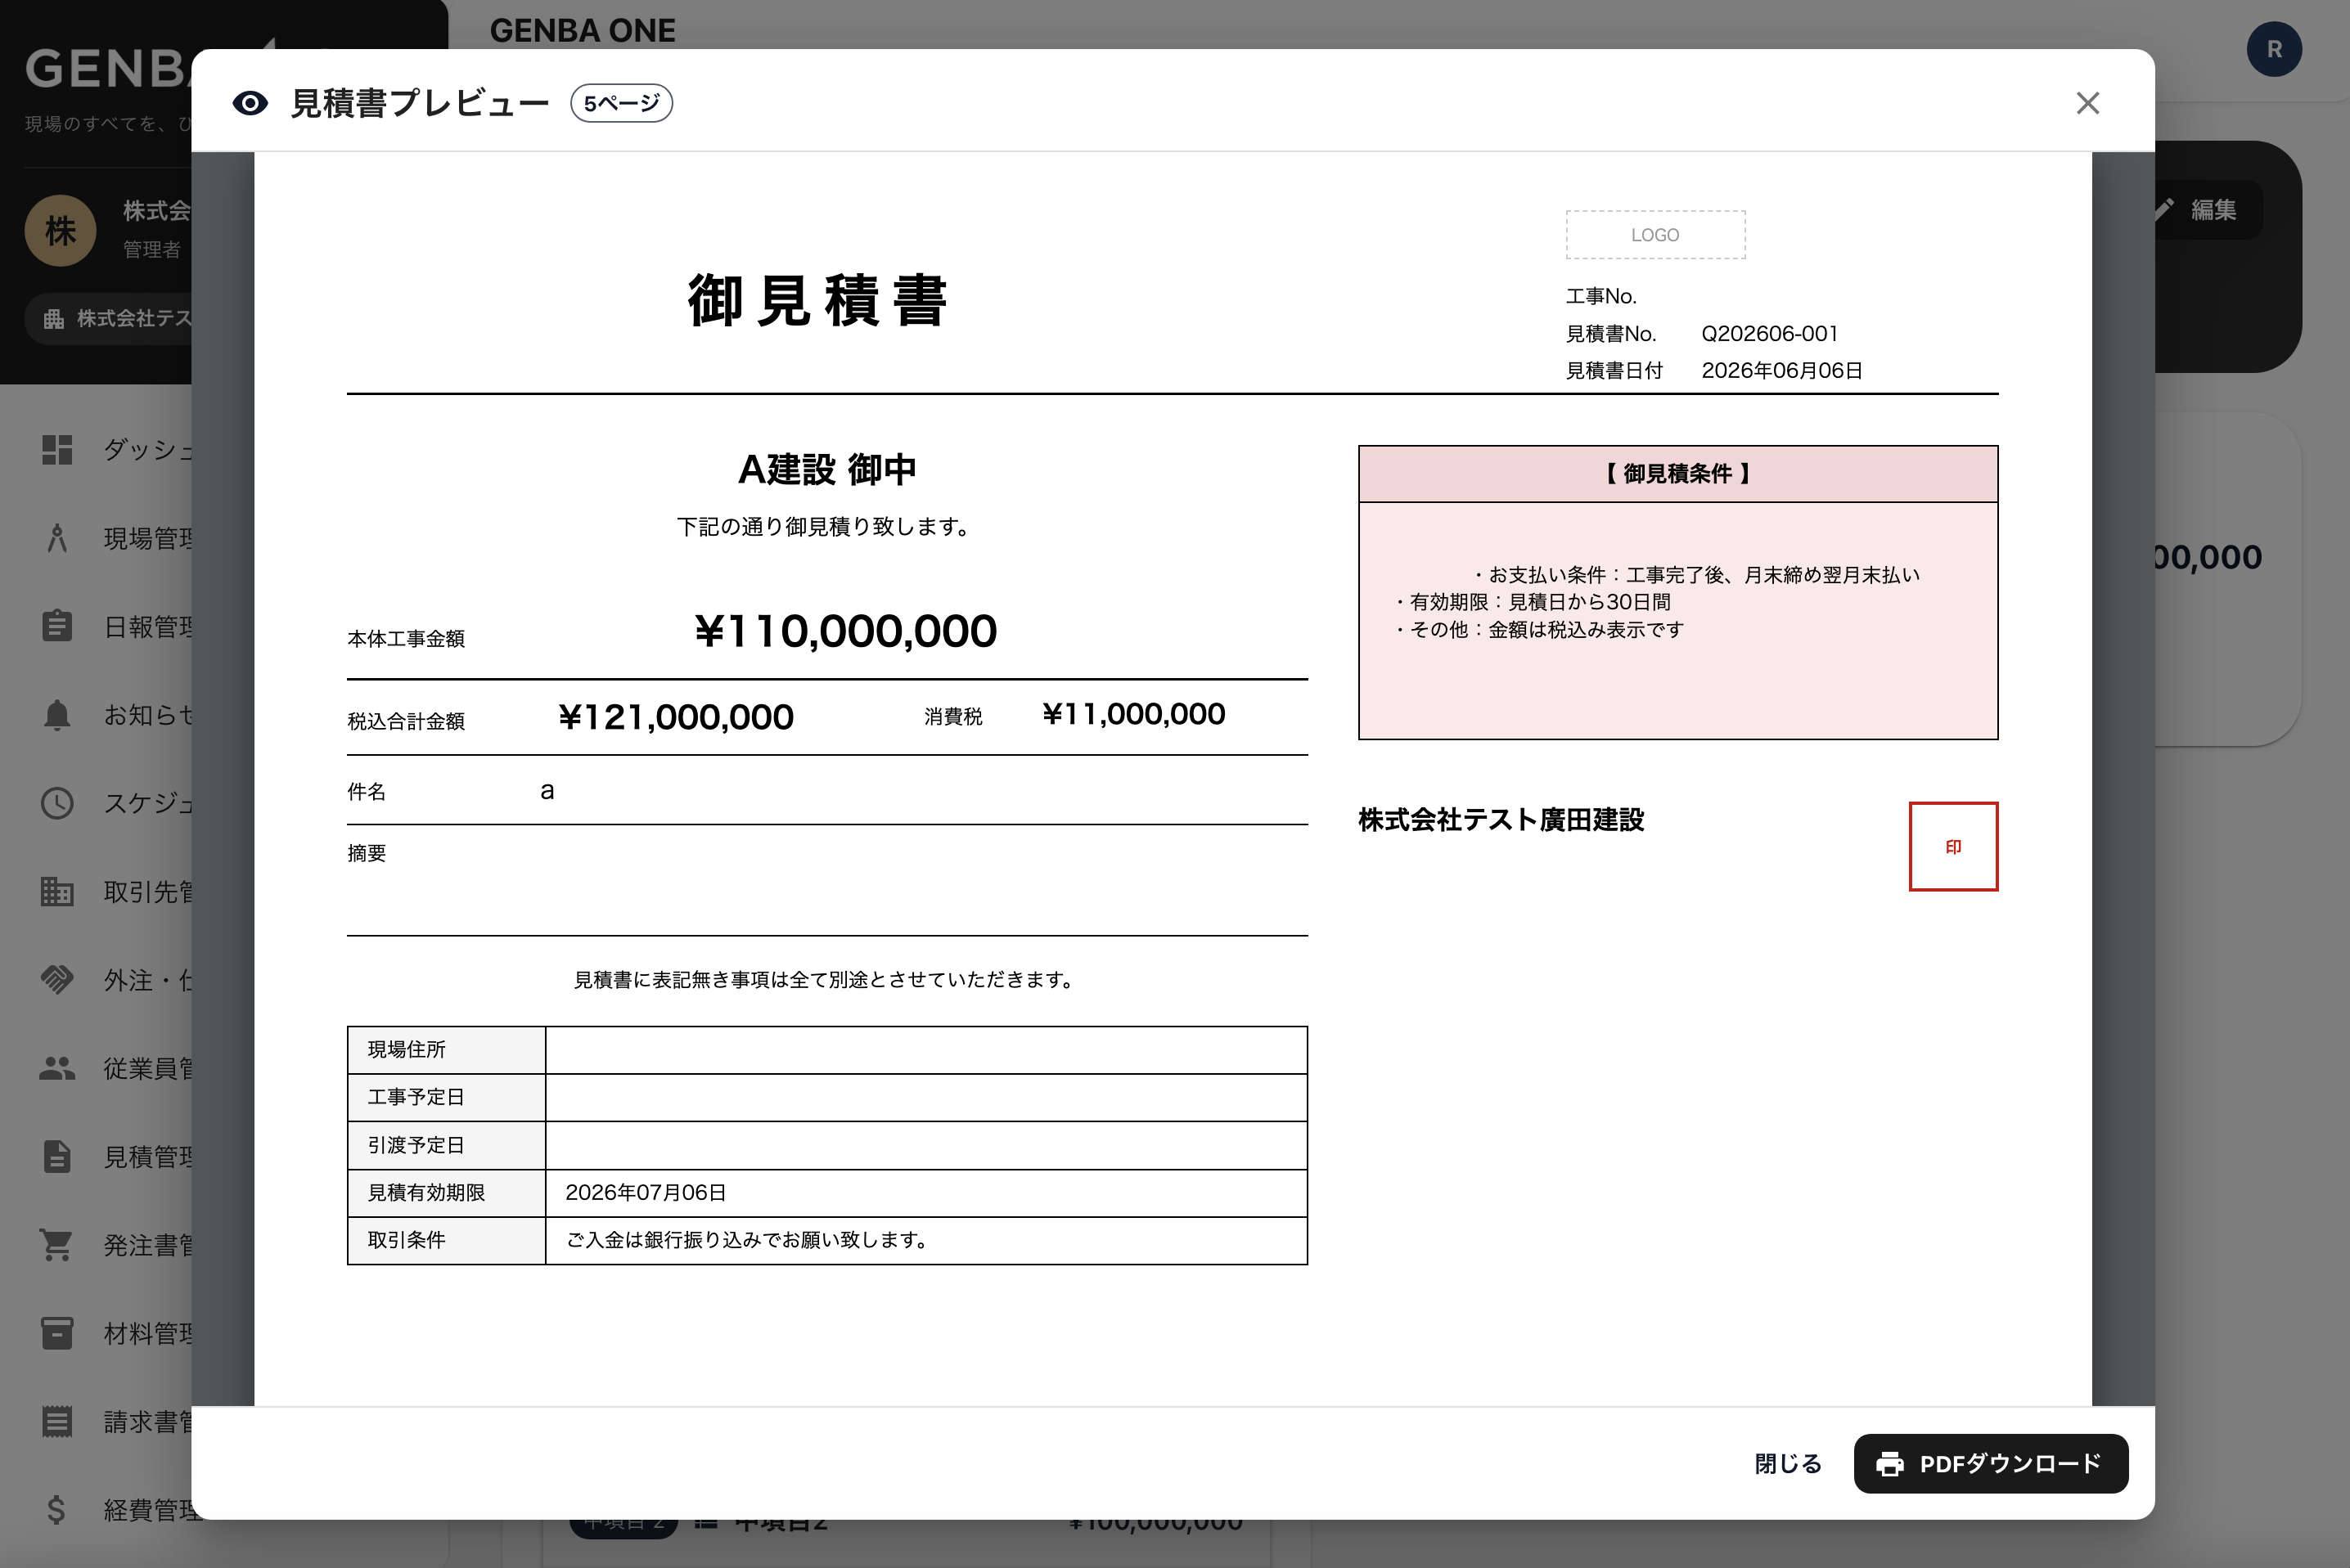Click the red 印 stamp box
Viewport: 2350px width, 1568px height.
tap(1953, 846)
